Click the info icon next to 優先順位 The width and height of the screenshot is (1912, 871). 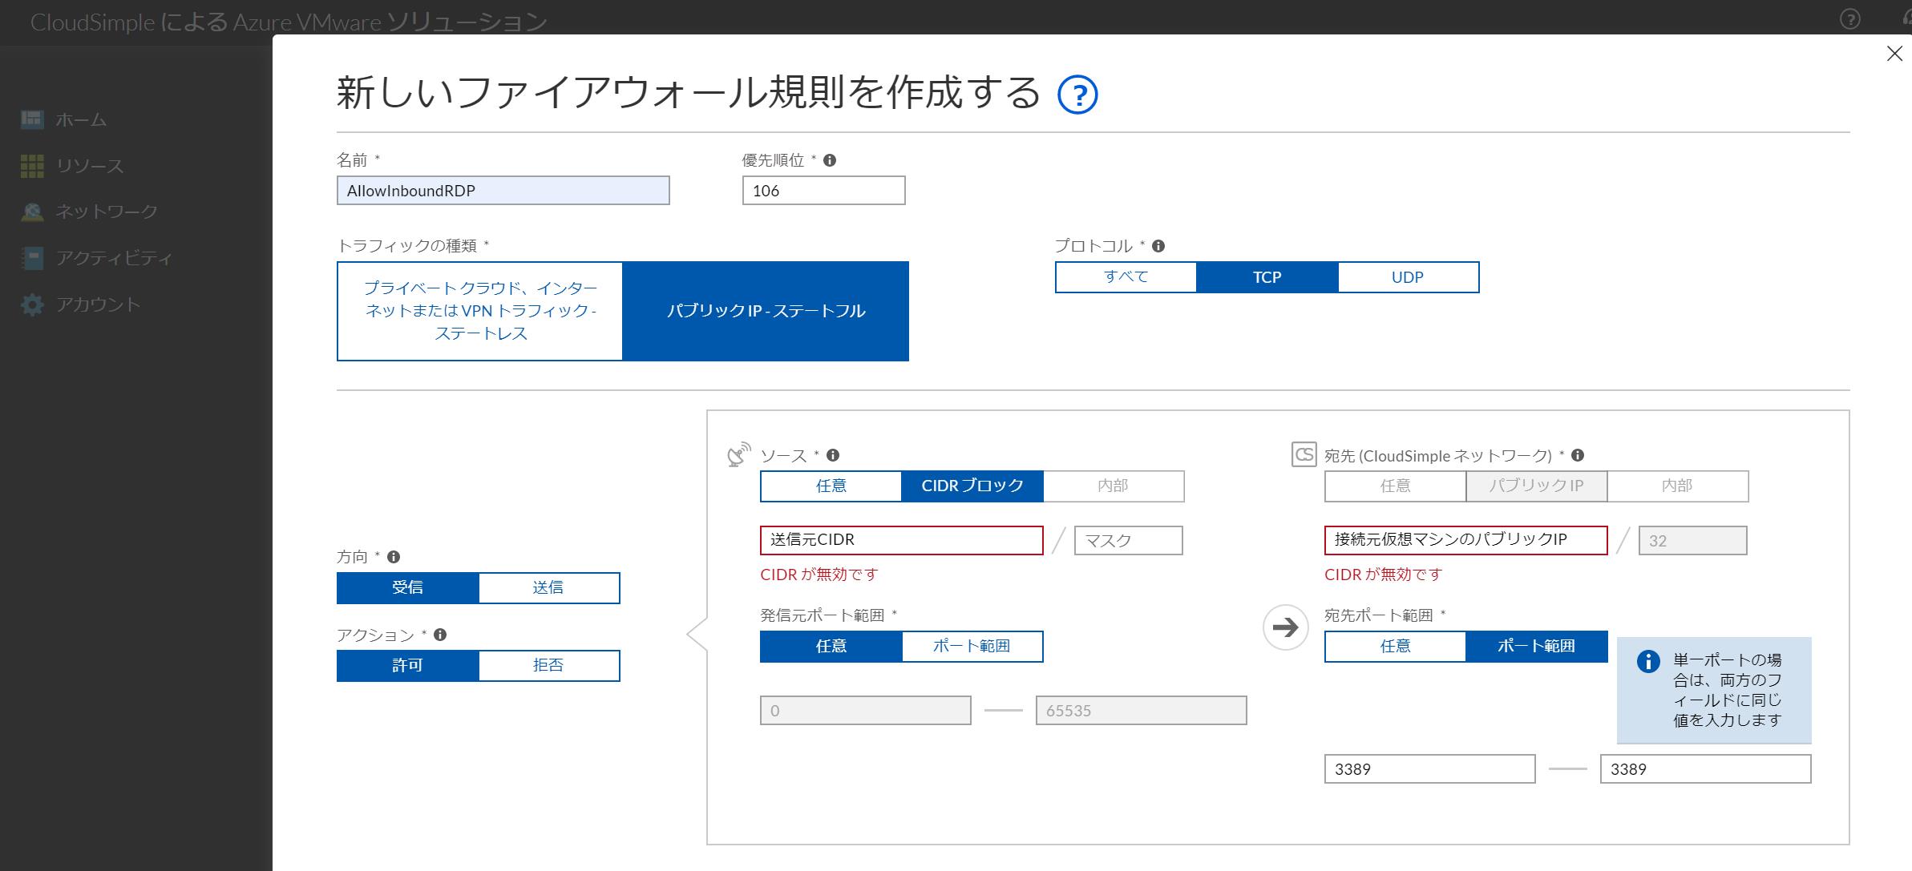coord(830,160)
